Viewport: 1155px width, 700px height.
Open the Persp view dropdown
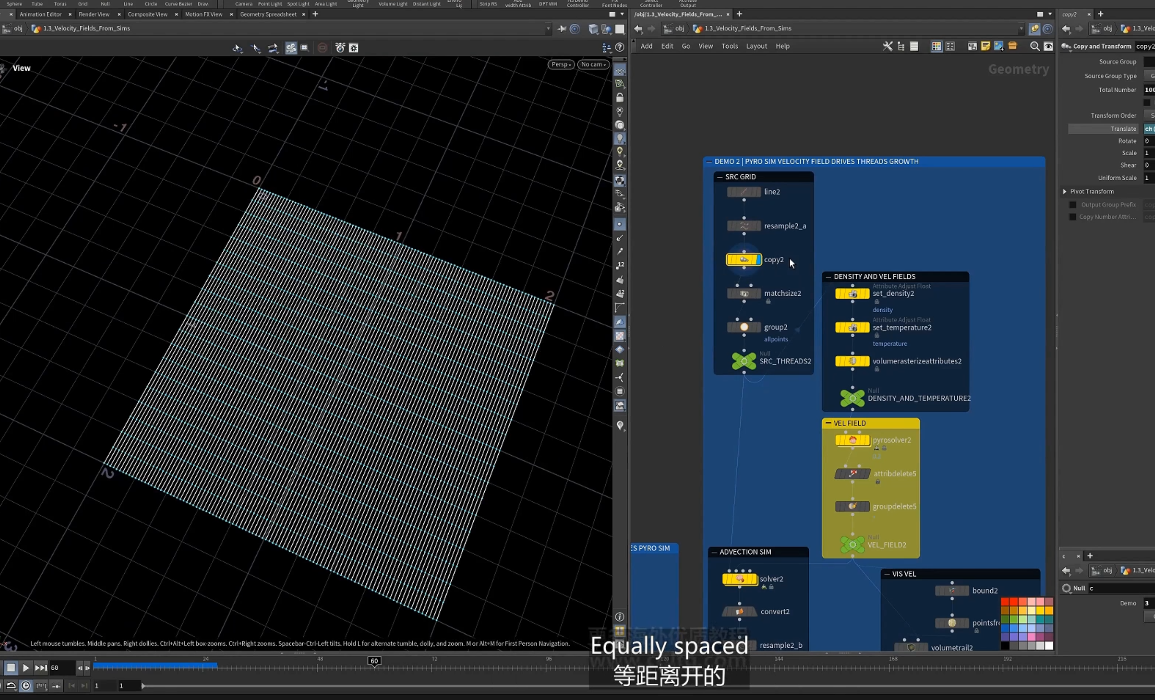click(561, 65)
